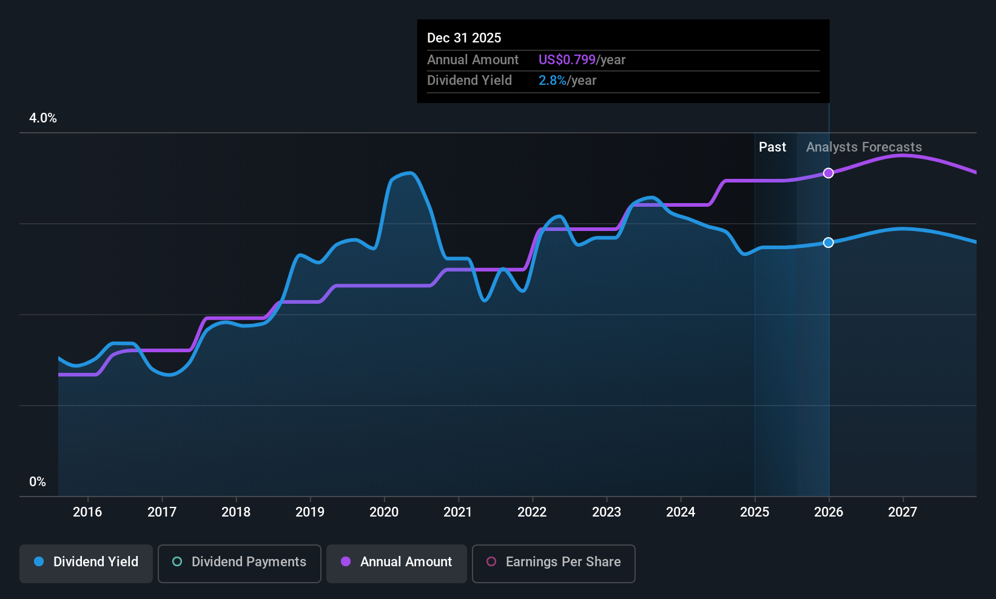Click the teal Dividend Payments circle icon
The height and width of the screenshot is (599, 996).
[x=177, y=562]
